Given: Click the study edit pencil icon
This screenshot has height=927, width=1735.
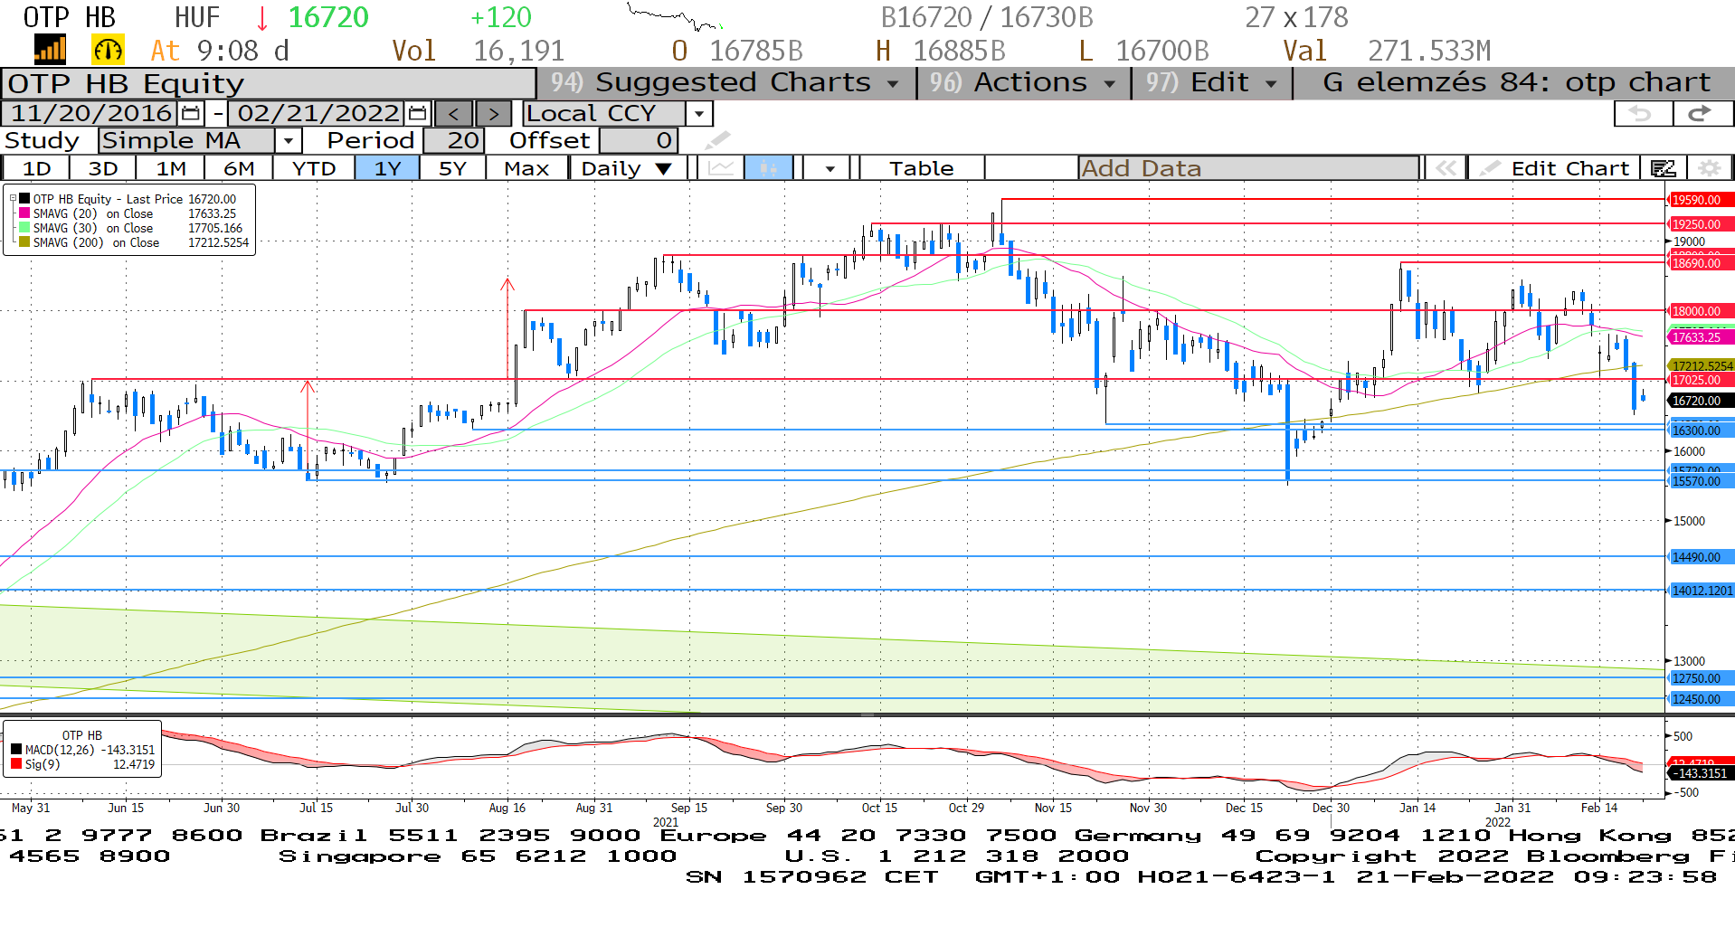Looking at the screenshot, I should 717,140.
